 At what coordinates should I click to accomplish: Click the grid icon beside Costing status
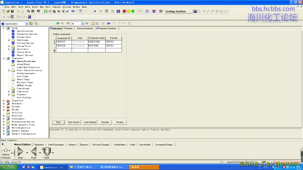(x=161, y=11)
